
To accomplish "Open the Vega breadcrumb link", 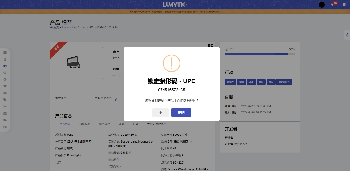I will (85, 27).
